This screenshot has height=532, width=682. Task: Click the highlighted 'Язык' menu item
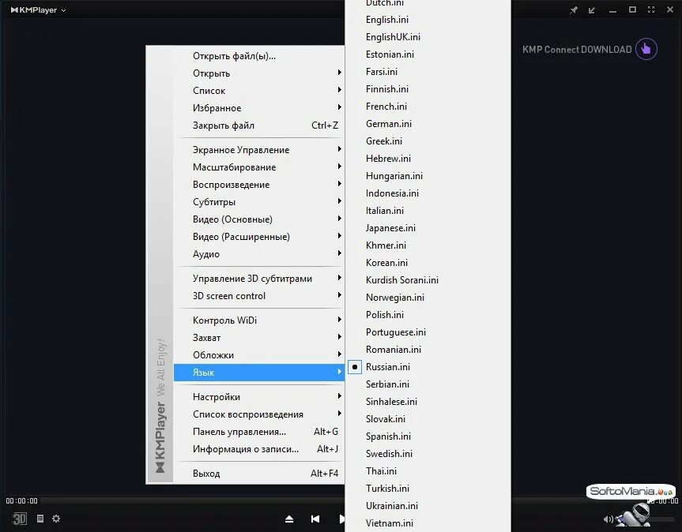[x=258, y=373]
